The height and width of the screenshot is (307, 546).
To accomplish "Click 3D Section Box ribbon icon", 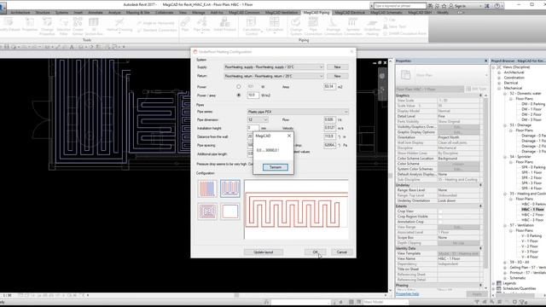I will 94,26.
